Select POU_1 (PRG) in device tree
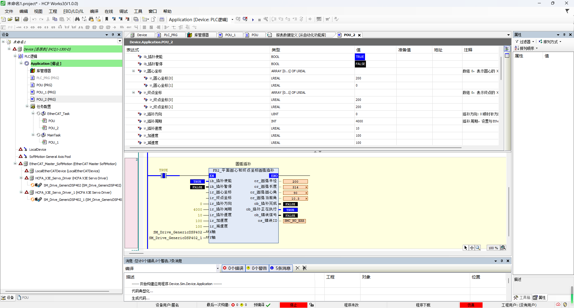 (x=46, y=92)
